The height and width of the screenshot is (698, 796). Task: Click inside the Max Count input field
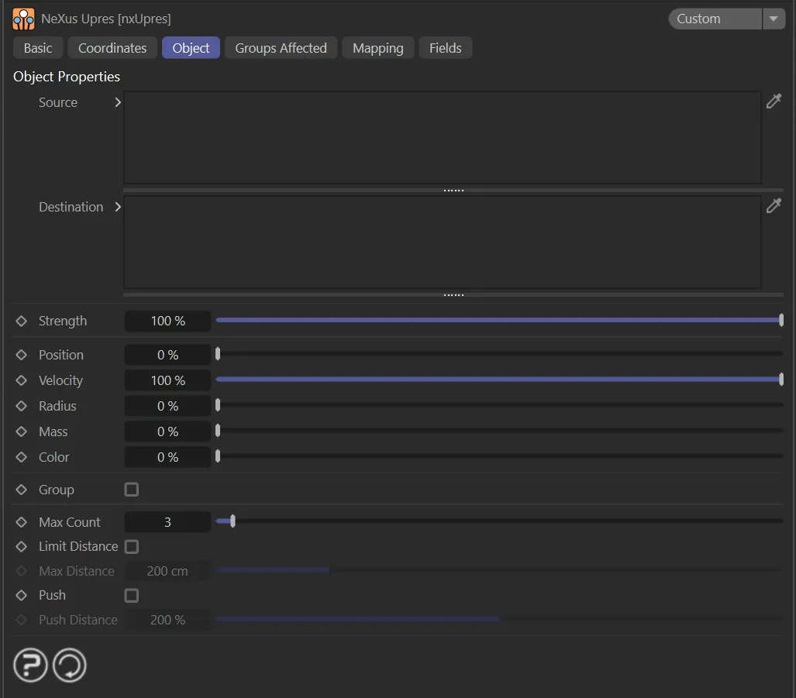(x=167, y=521)
